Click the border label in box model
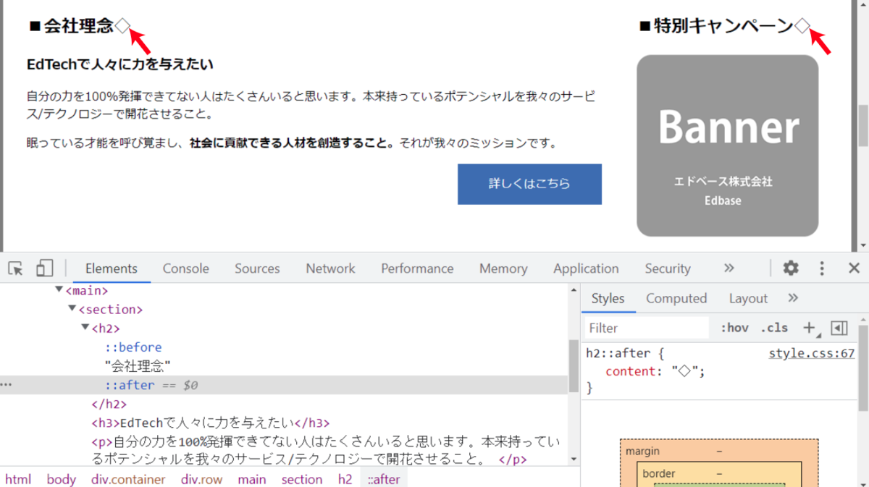The height and width of the screenshot is (487, 869). click(659, 474)
